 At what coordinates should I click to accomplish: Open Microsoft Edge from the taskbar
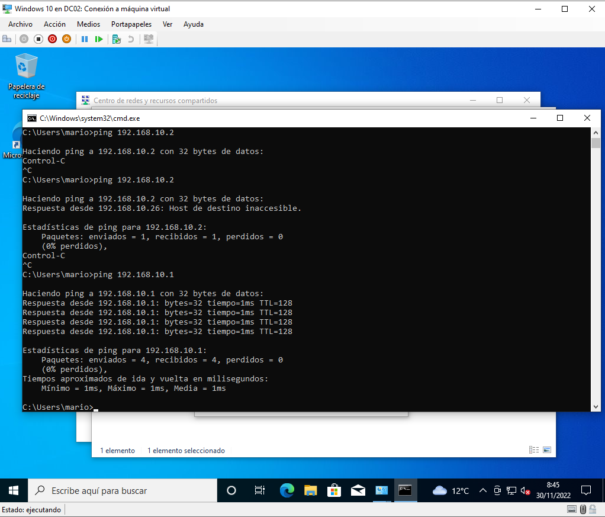click(287, 490)
